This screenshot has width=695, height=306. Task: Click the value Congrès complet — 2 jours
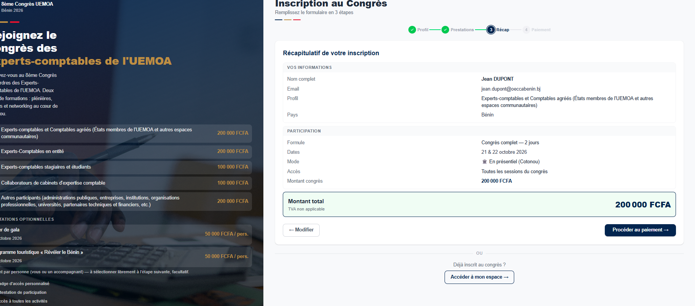coord(510,143)
